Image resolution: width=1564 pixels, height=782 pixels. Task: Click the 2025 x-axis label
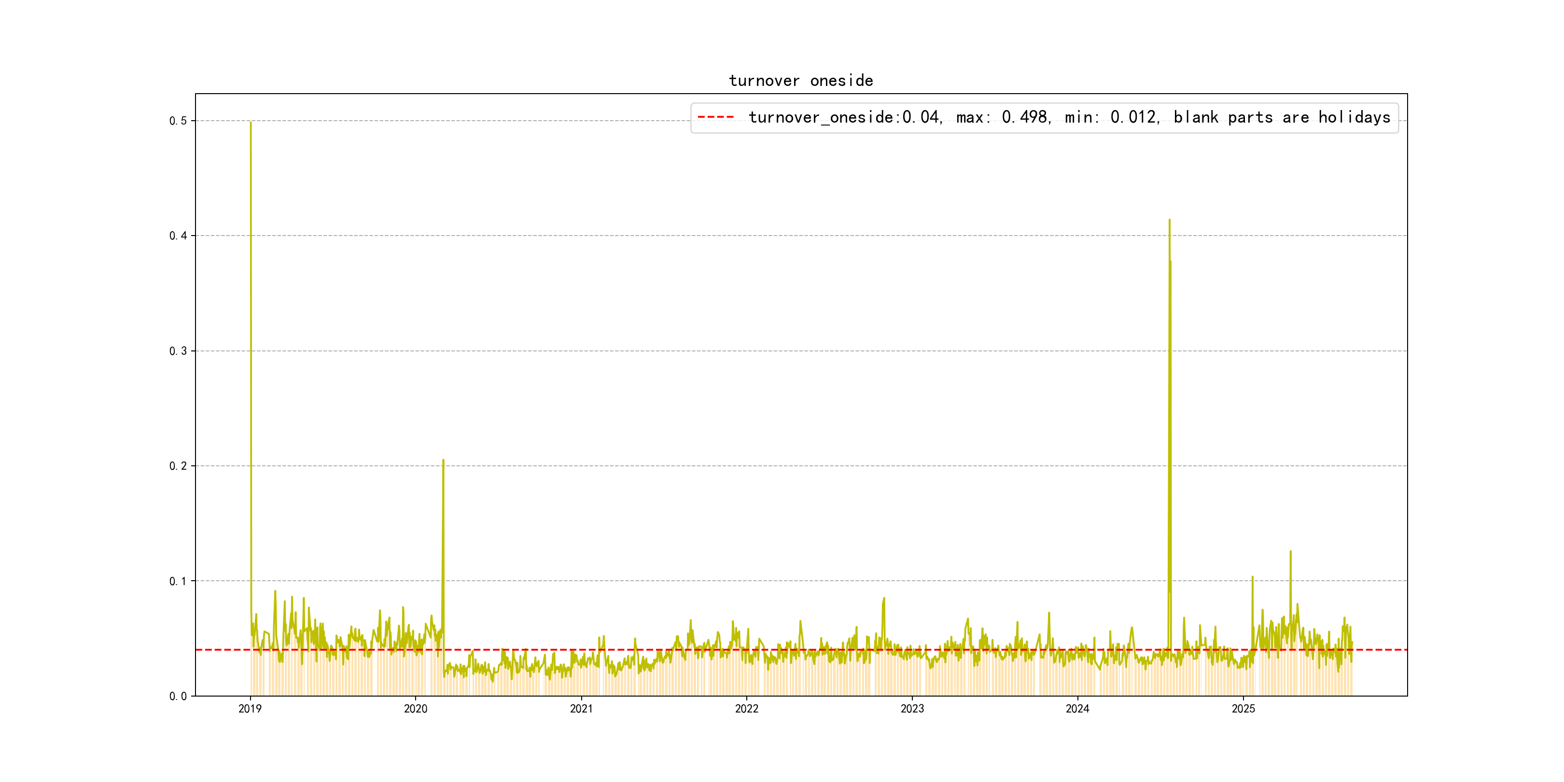point(1243,709)
